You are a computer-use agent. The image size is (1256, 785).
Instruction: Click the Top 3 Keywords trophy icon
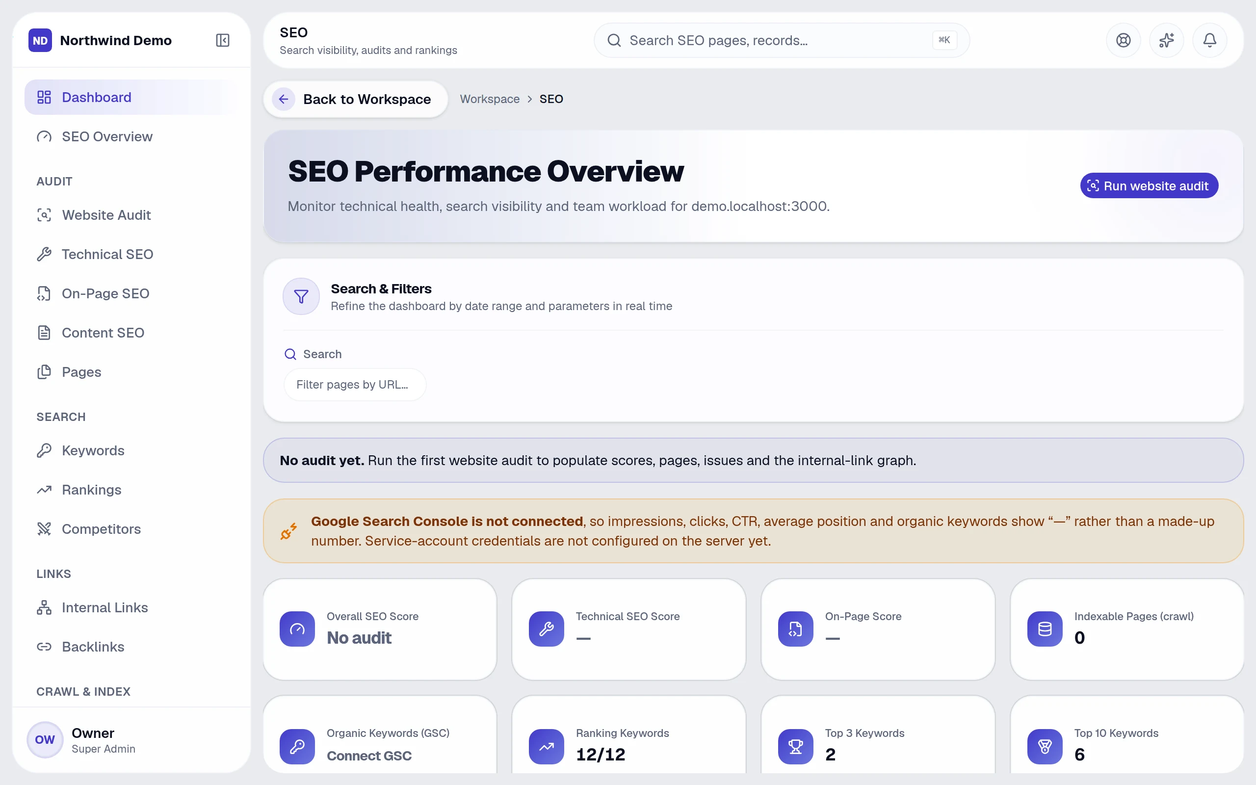pos(796,747)
